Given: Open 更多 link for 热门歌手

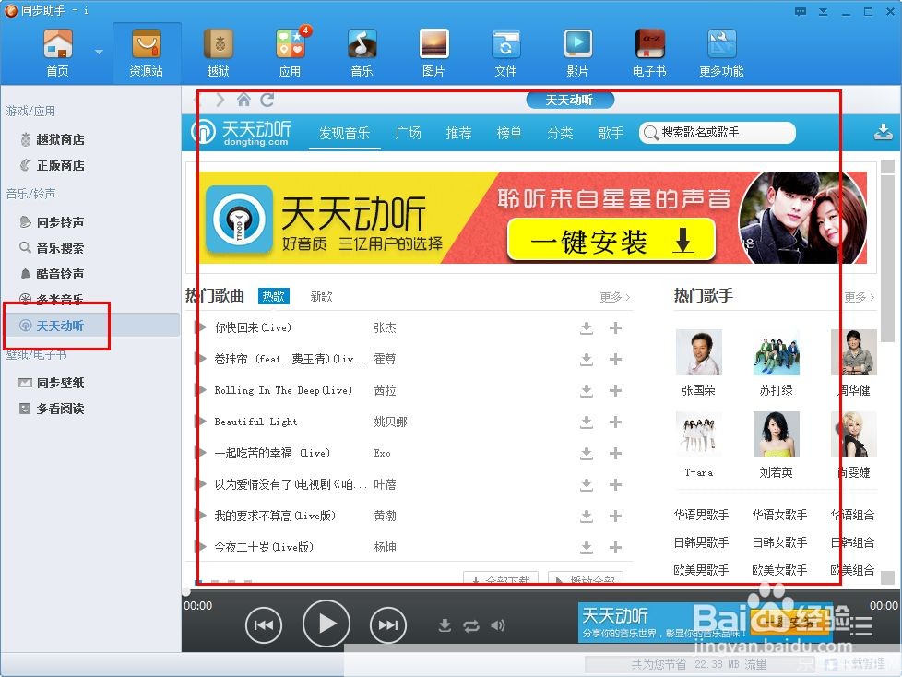Looking at the screenshot, I should point(860,297).
